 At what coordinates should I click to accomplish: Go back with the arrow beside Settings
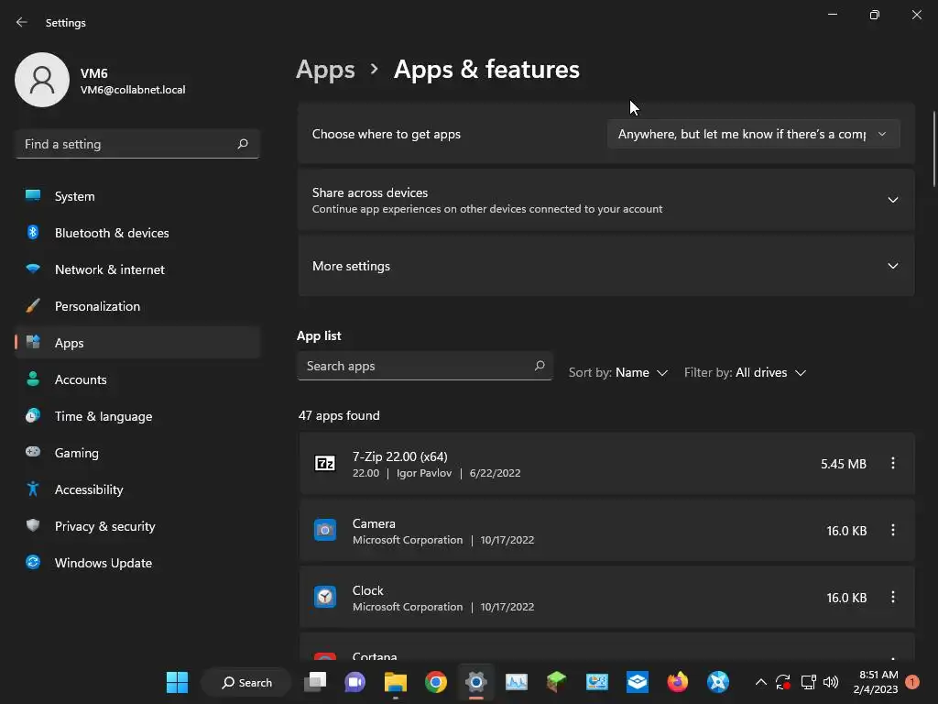click(22, 23)
